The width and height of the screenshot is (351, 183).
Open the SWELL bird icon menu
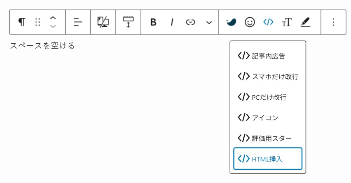pyautogui.click(x=231, y=22)
